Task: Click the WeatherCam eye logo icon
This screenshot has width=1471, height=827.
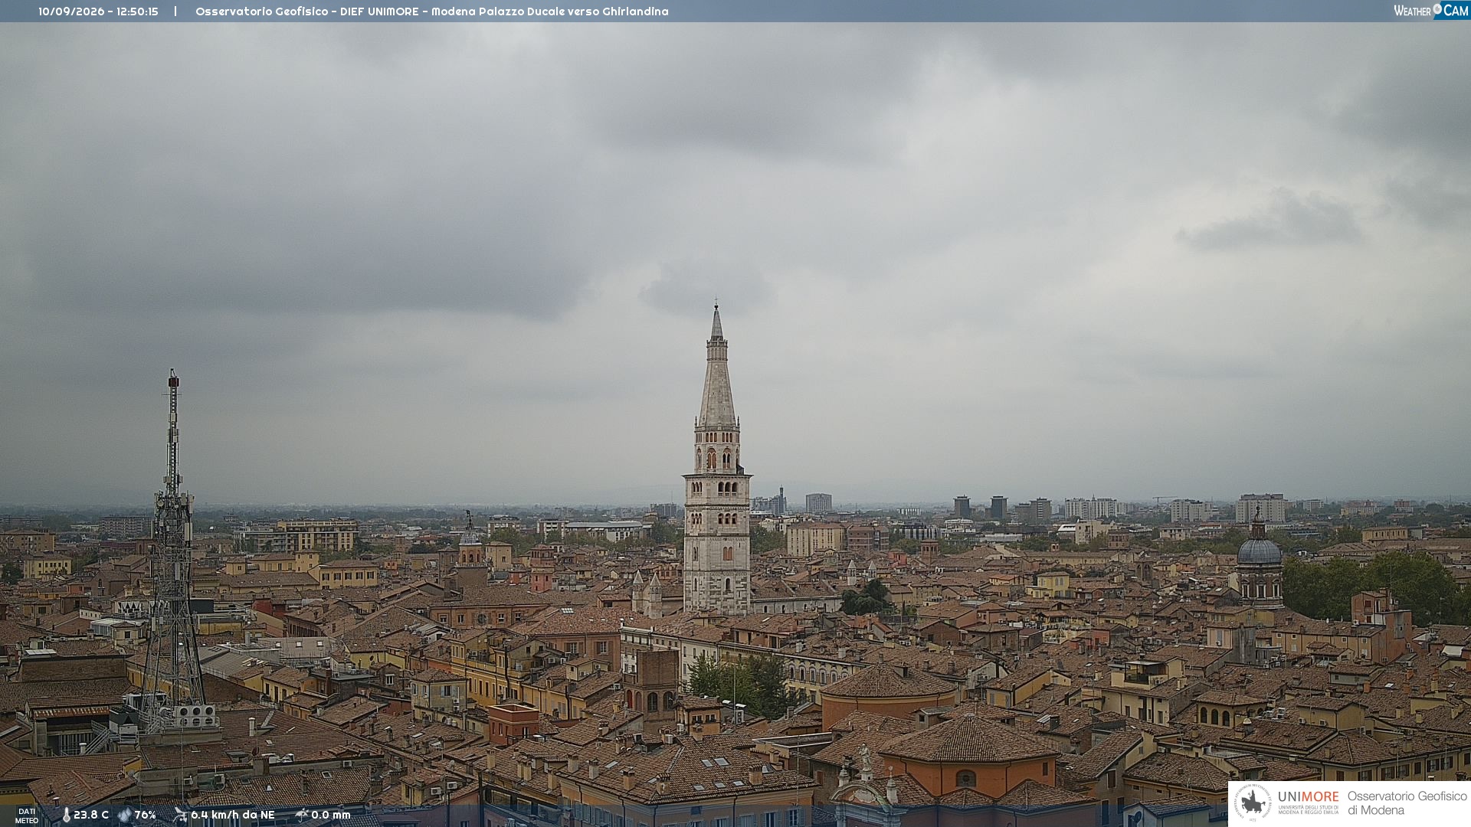Action: (1437, 8)
